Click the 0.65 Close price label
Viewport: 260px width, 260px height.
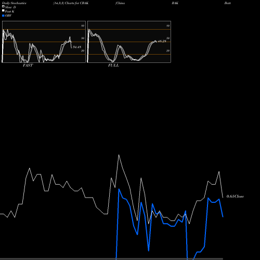[x=235, y=196]
